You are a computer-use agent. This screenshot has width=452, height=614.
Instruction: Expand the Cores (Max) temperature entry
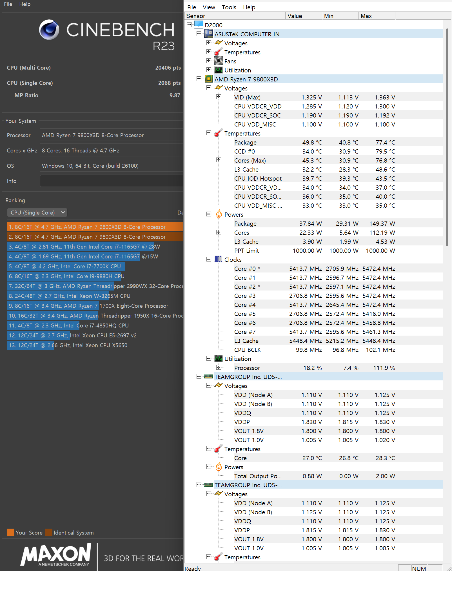[219, 160]
